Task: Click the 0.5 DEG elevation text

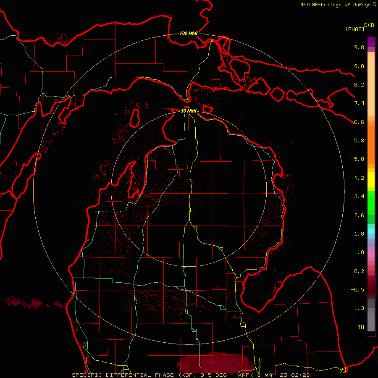Action: pos(214,375)
